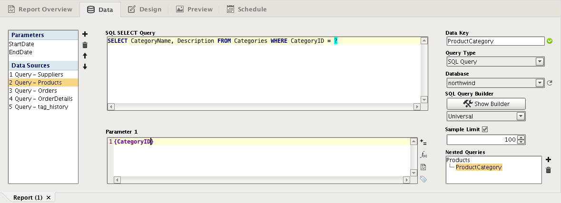Add a nested query with plus icon
Screen dimensions: 561x203
tap(548, 160)
